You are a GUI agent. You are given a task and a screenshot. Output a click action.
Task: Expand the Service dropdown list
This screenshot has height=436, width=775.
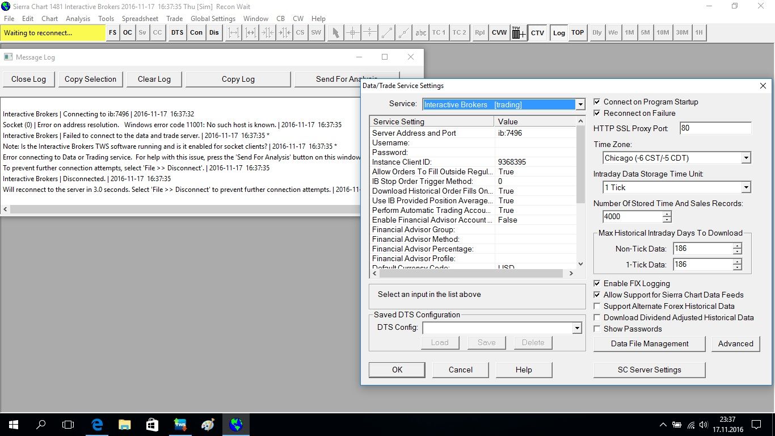580,104
